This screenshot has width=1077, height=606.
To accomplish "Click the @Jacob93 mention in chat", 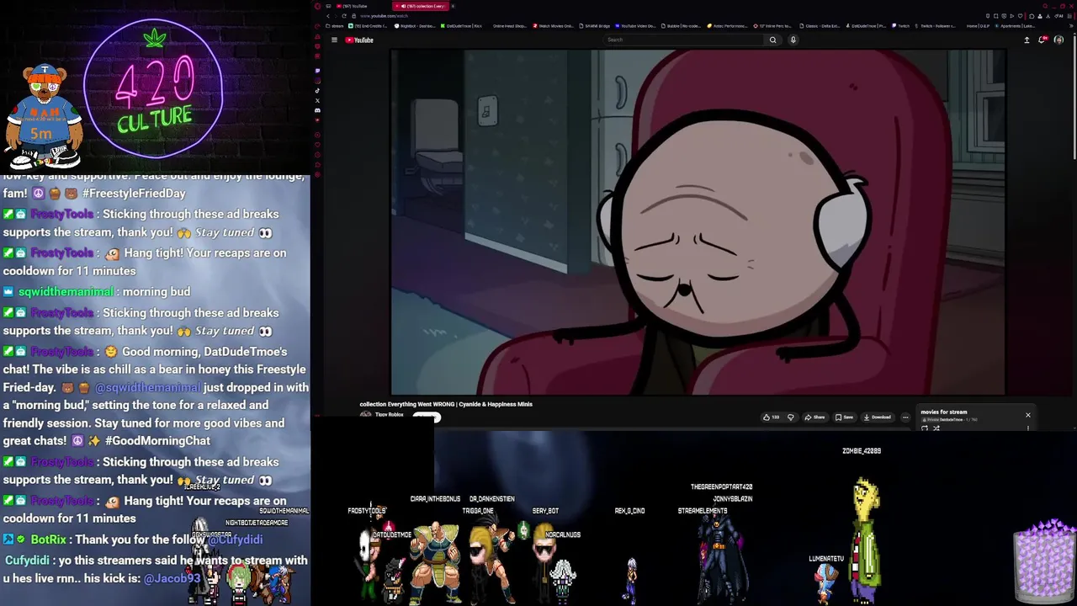I will coord(172,578).
